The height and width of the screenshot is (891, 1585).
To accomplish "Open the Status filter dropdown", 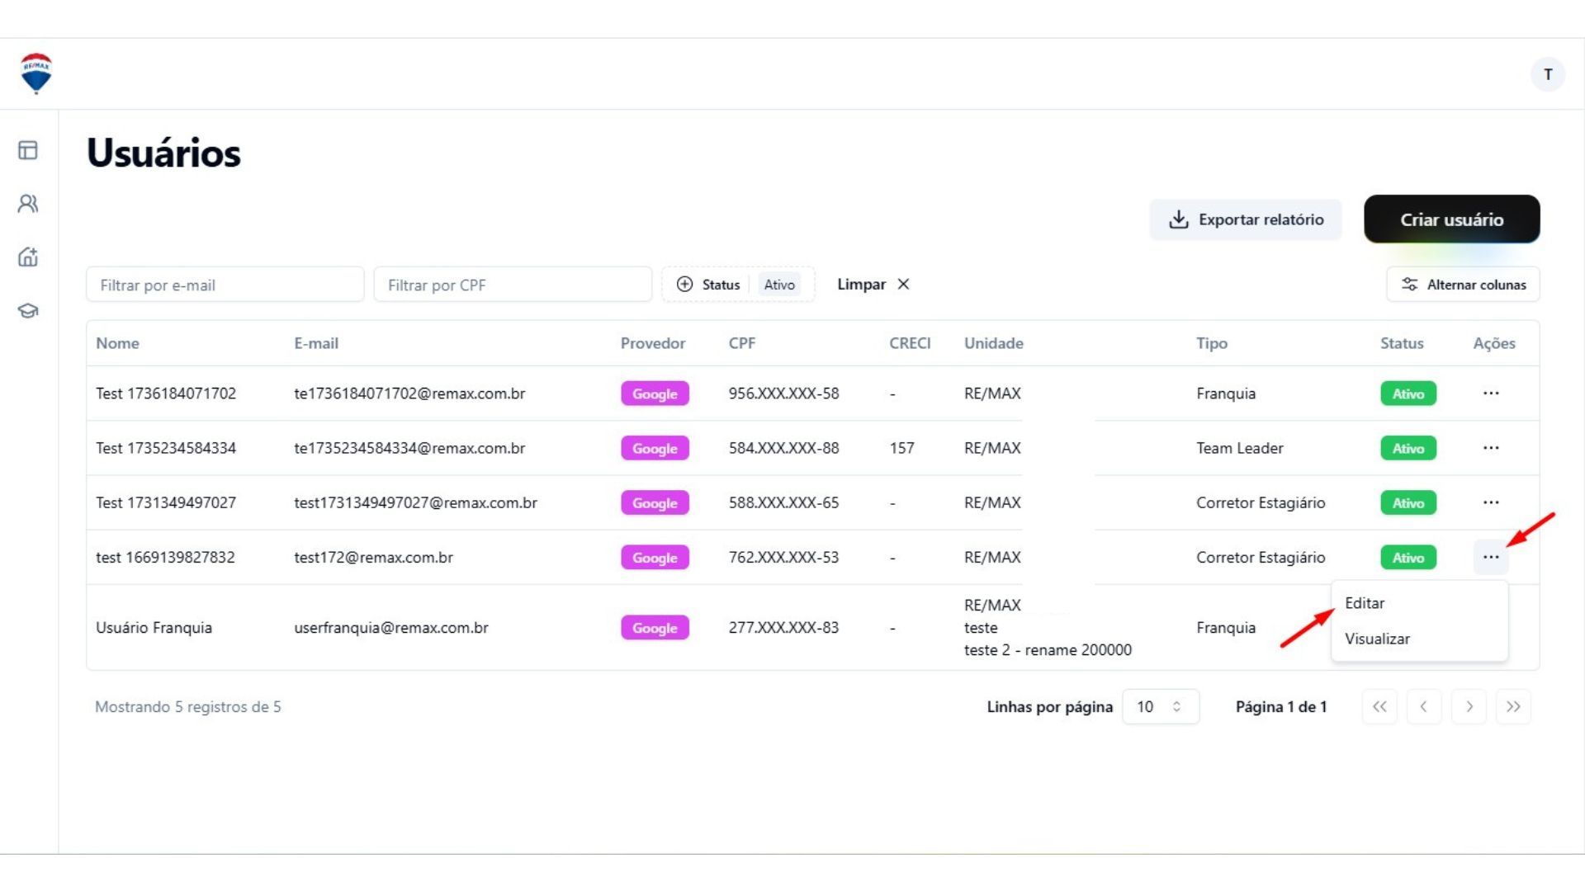I will [x=738, y=285].
